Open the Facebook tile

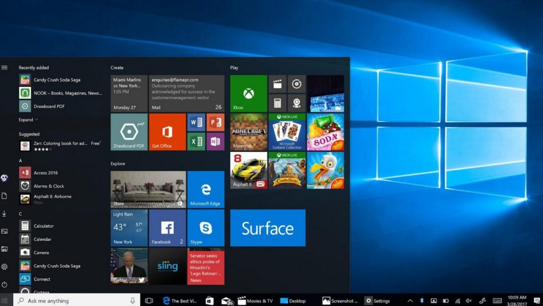[167, 228]
